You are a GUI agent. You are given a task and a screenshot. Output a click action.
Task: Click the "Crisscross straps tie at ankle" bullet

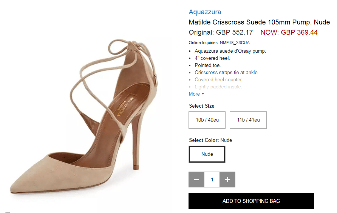point(227,72)
